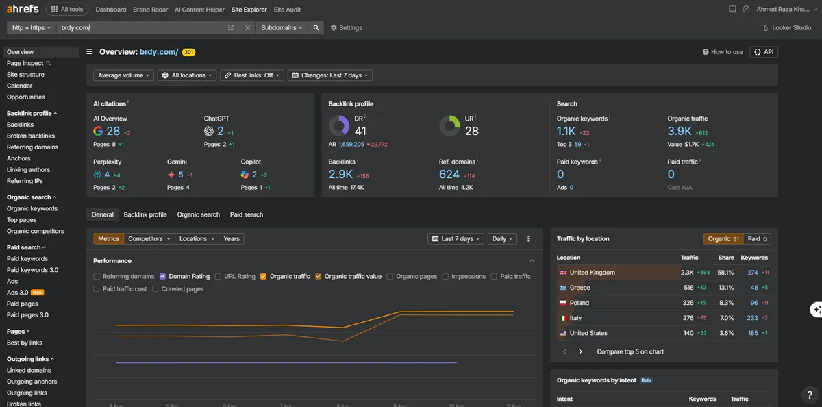
Task: Open Settings with gear icon
Action: [346, 28]
